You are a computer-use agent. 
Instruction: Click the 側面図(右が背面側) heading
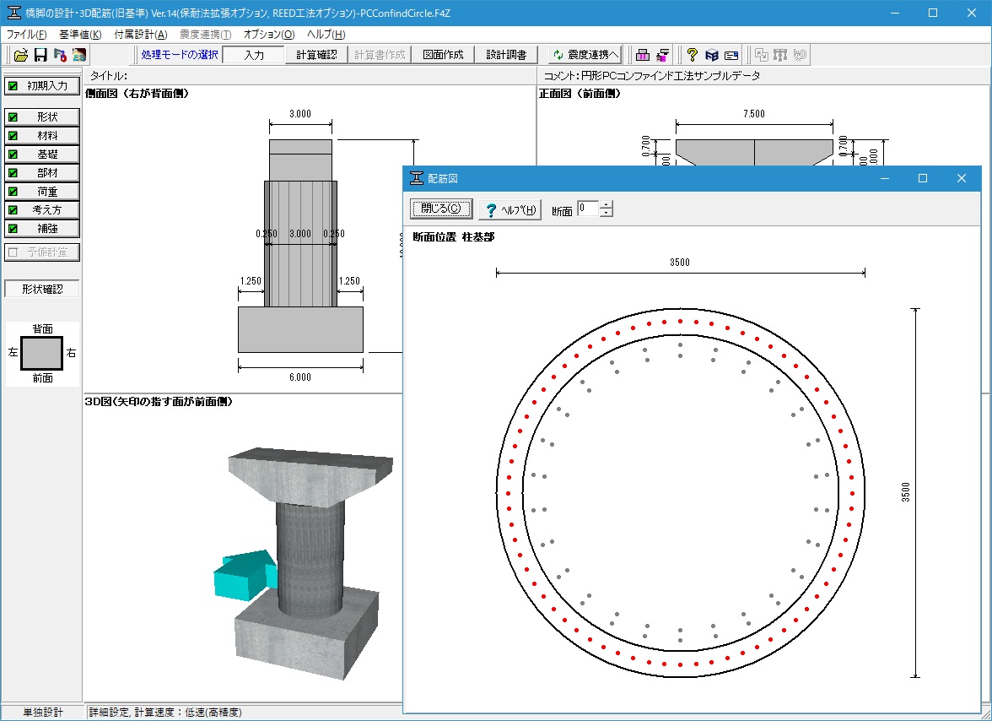tap(137, 93)
